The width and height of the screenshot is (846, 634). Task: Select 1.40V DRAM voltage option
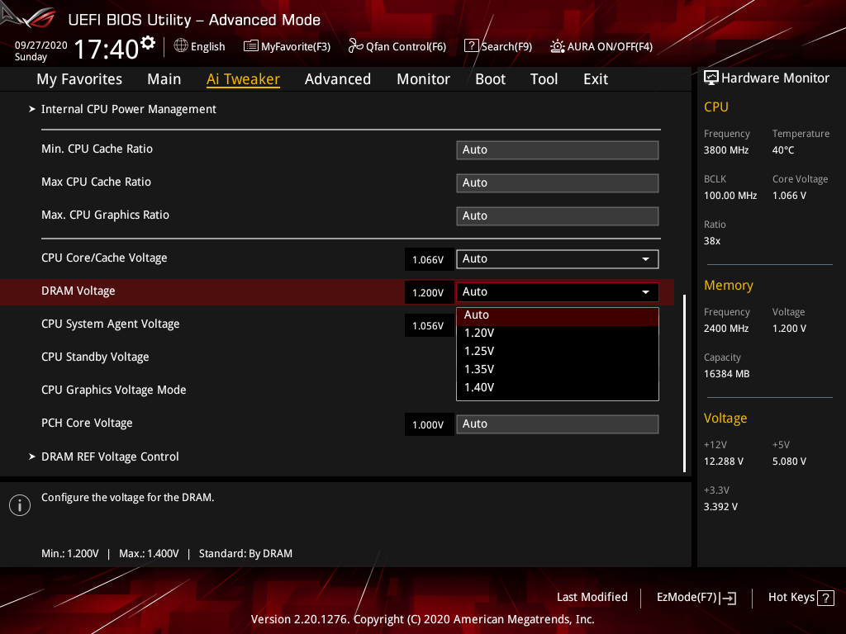[558, 388]
